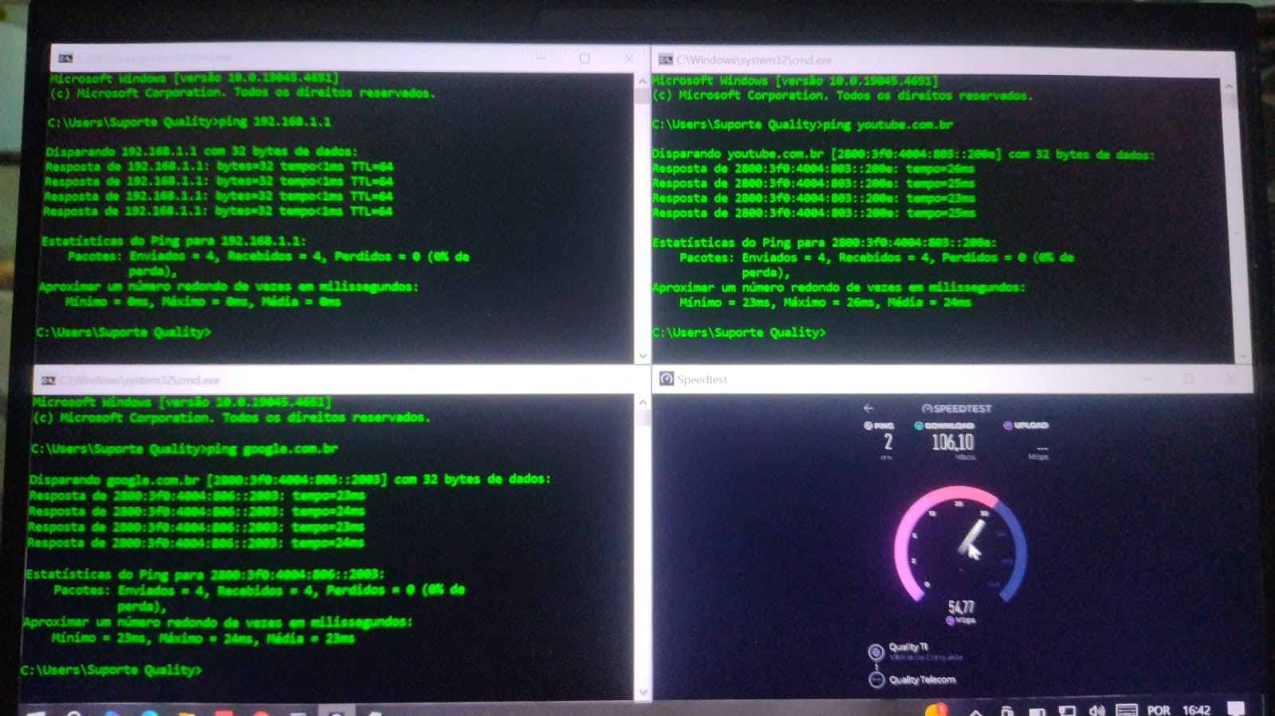Select the Quality TI server icon
The width and height of the screenshot is (1275, 716).
point(876,651)
